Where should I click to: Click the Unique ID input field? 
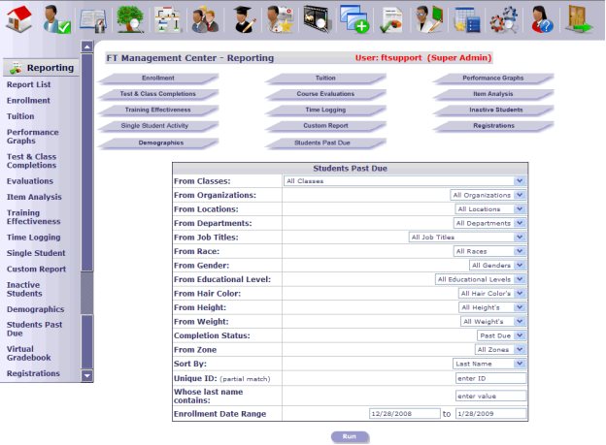coord(490,378)
